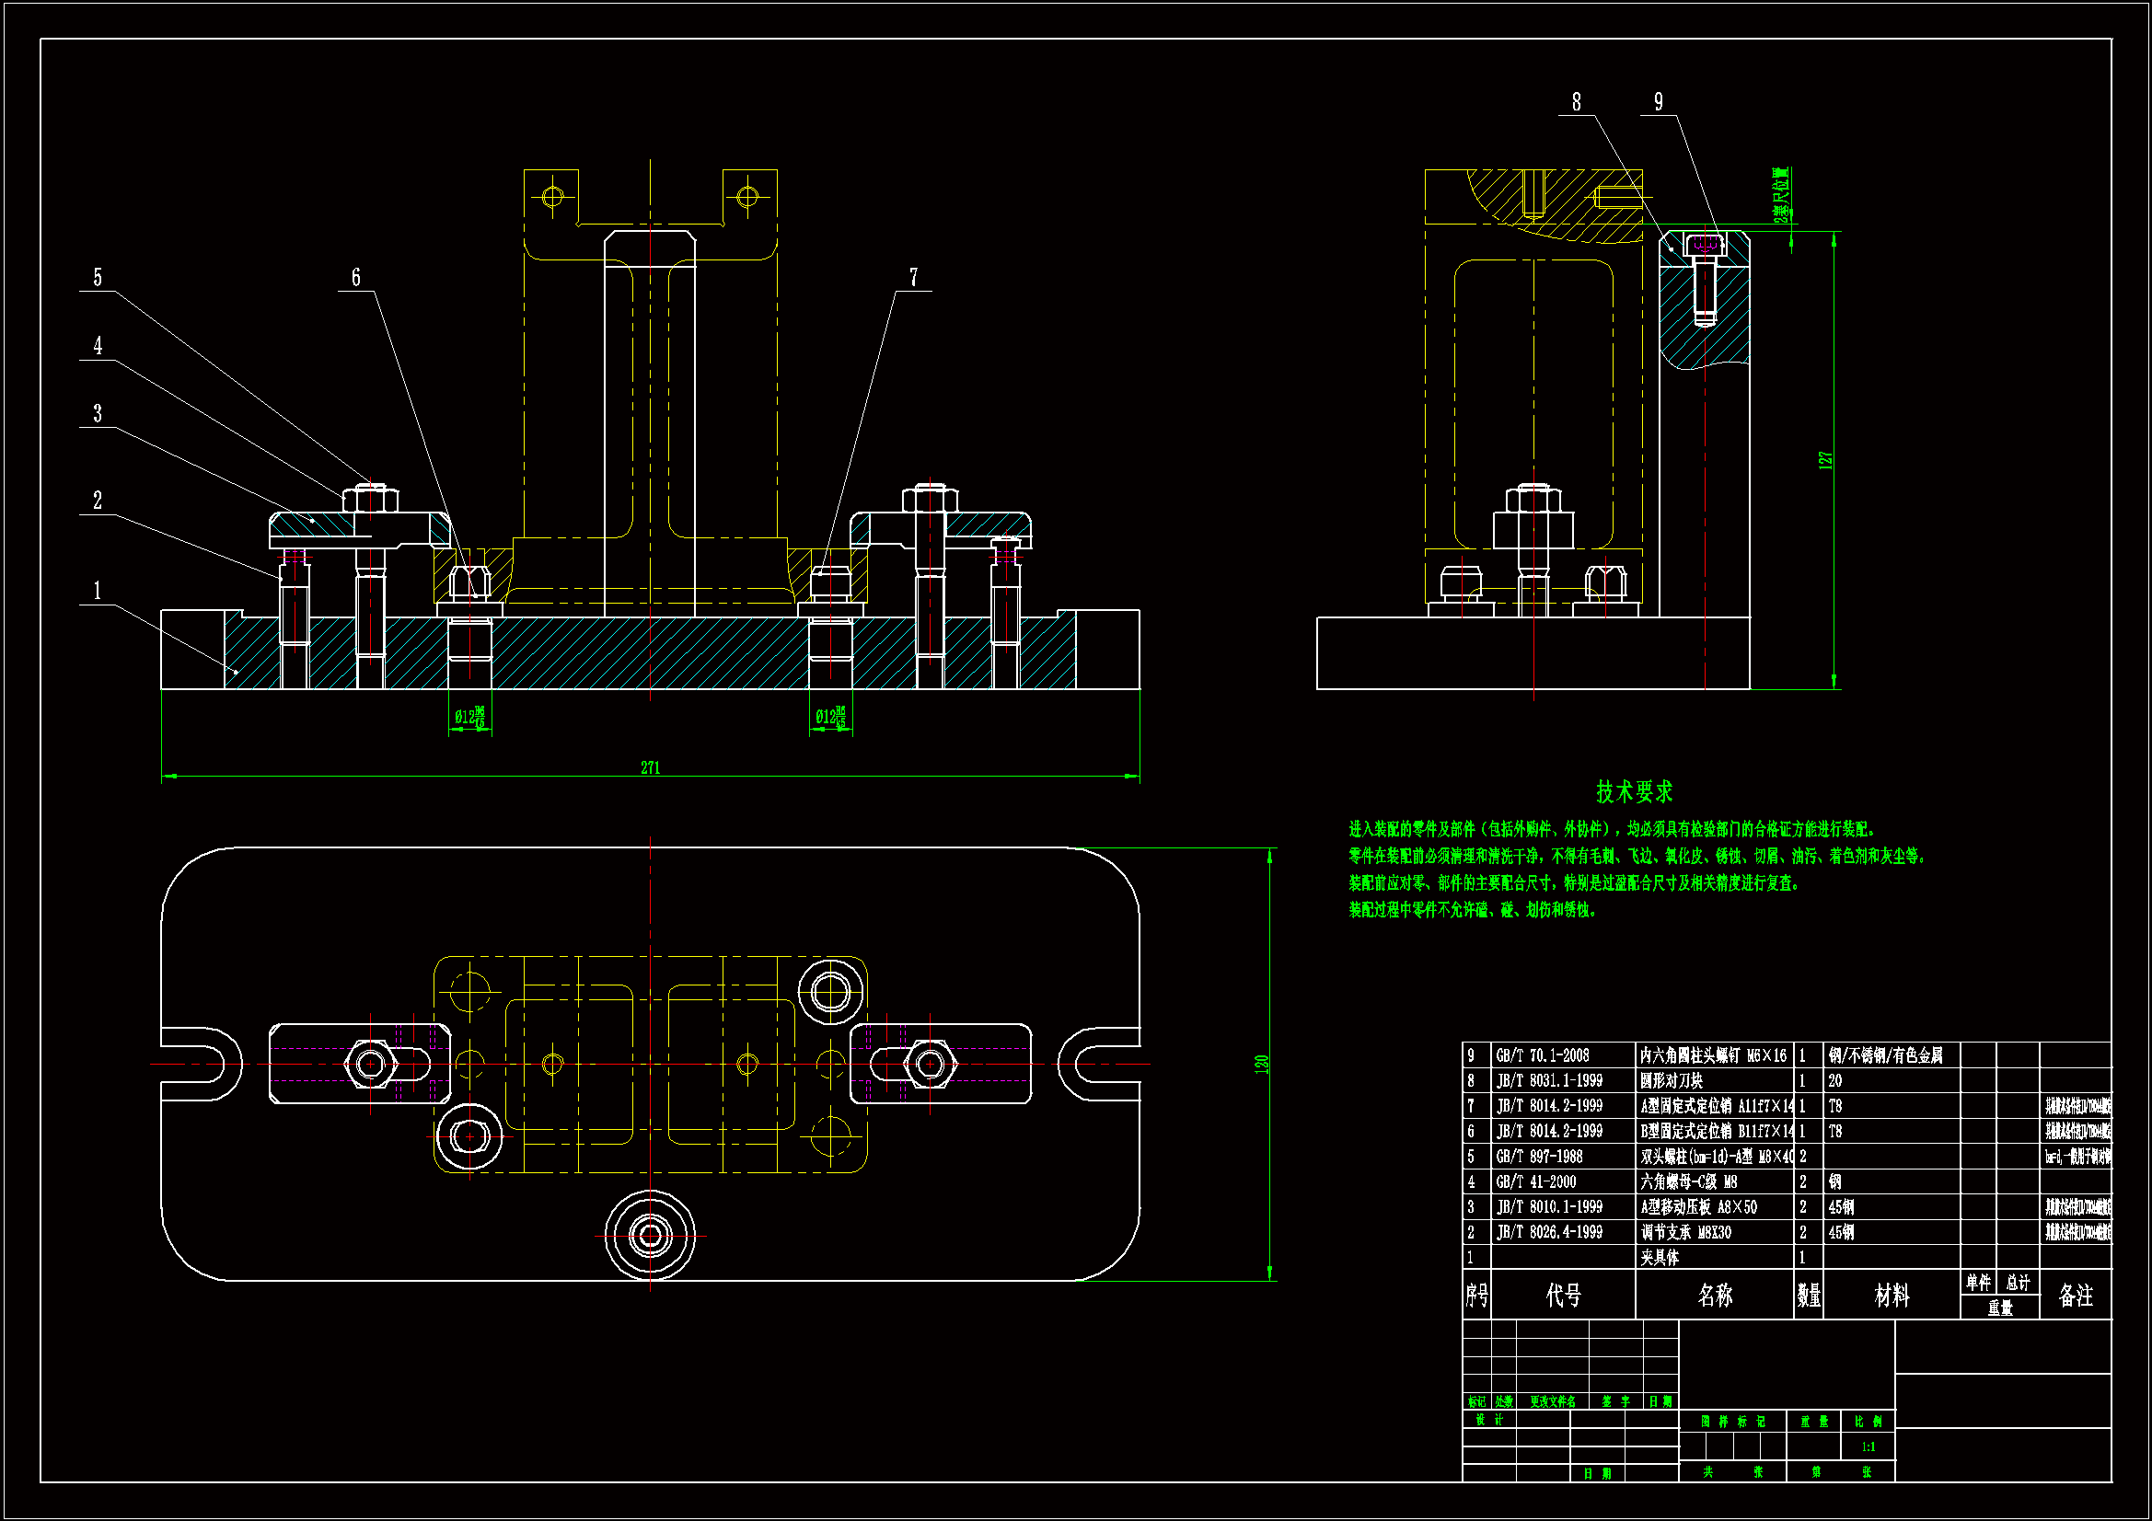Click the 技术要求 heading text

pyautogui.click(x=1635, y=792)
